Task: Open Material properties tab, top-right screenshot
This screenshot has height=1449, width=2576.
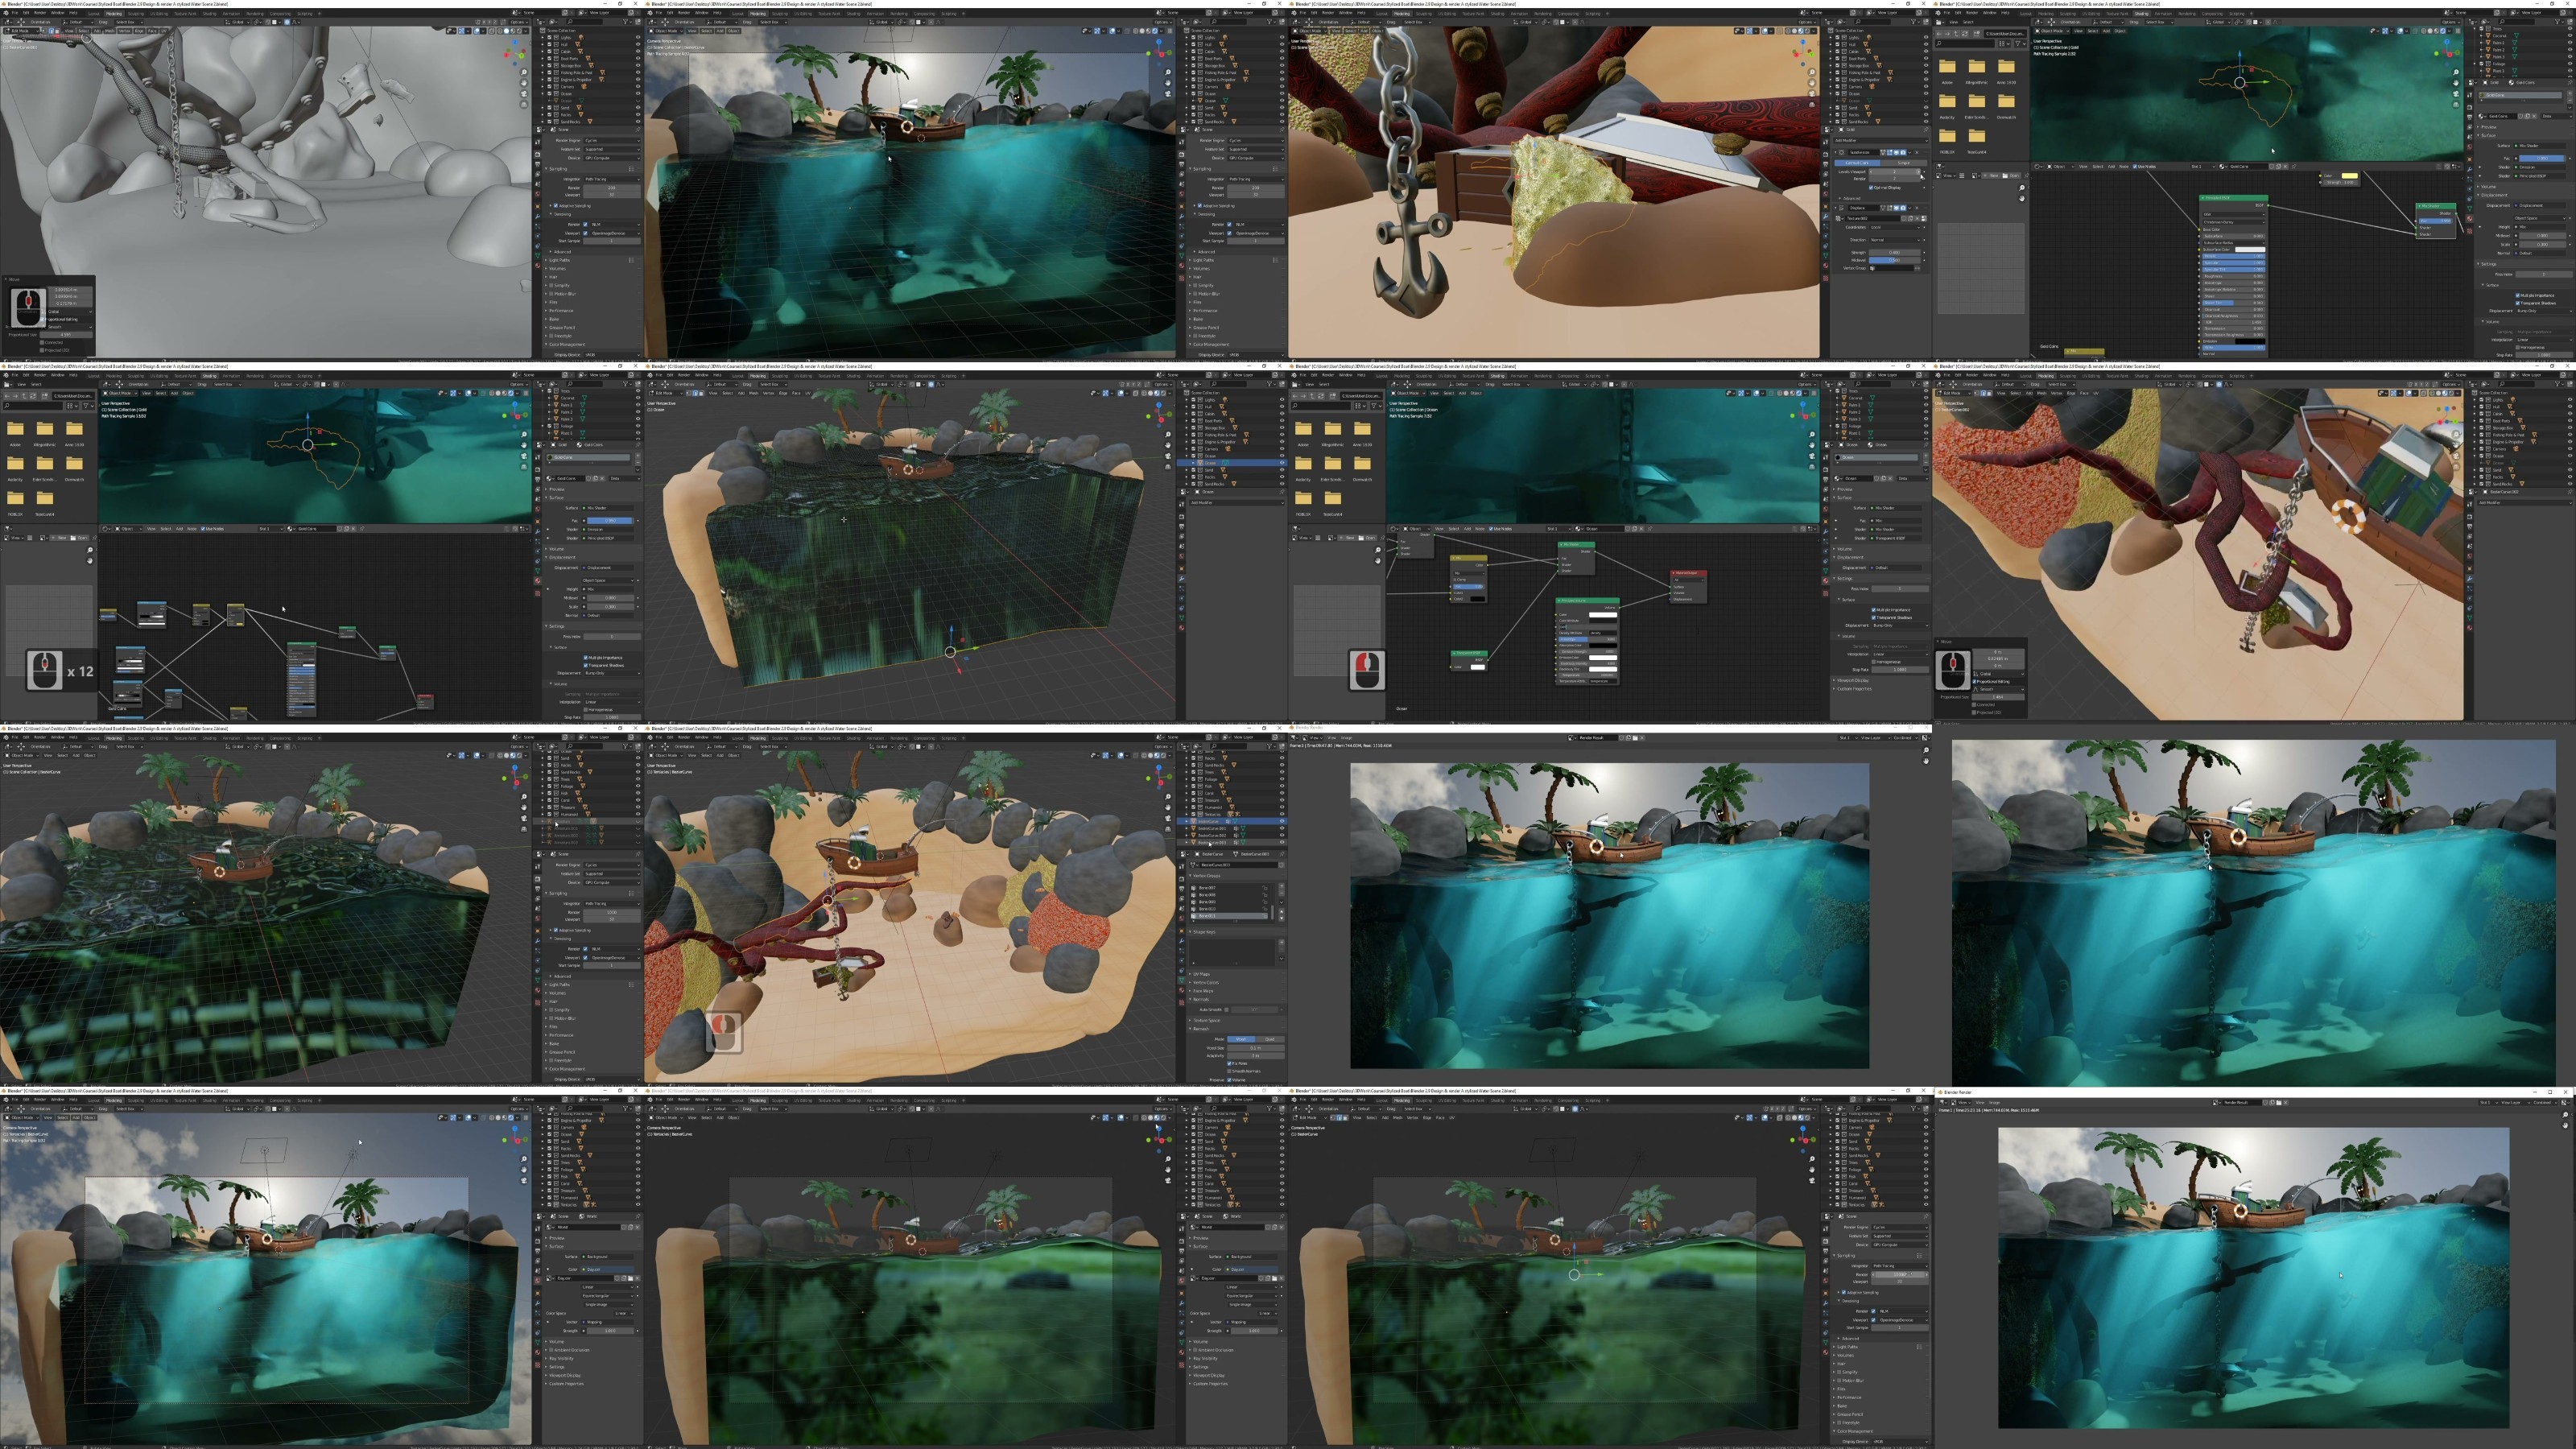Action: [x=2470, y=219]
